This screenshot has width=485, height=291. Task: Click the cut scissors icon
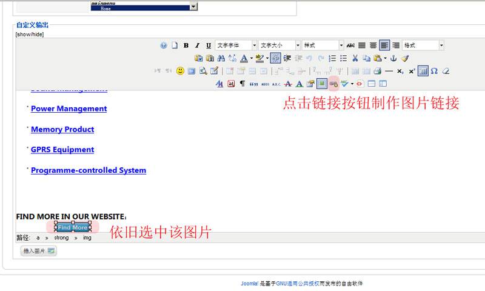(355, 58)
